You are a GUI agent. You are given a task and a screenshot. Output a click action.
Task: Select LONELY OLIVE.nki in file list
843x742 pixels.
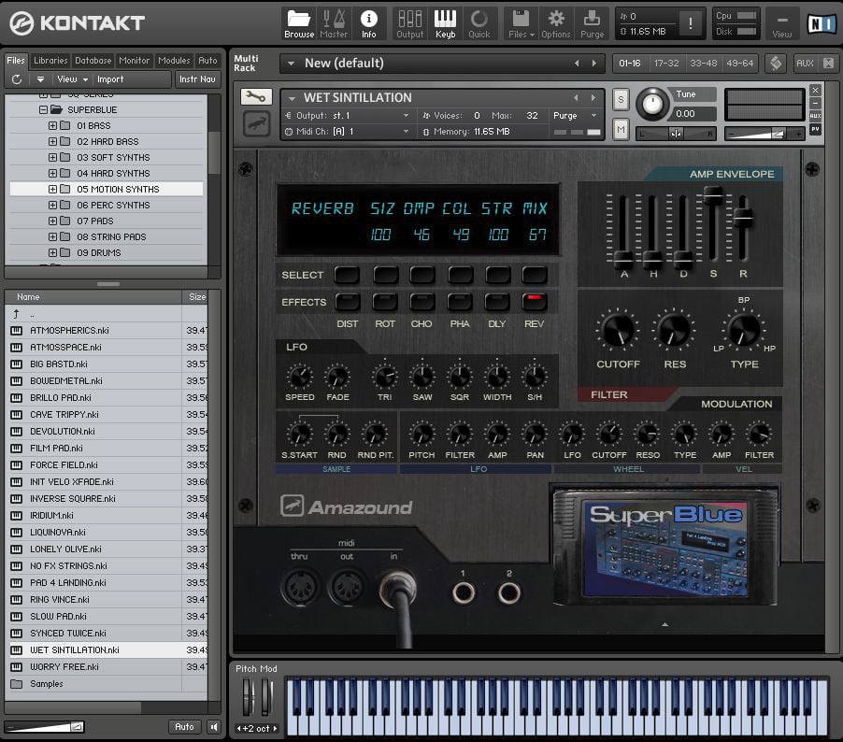click(65, 549)
